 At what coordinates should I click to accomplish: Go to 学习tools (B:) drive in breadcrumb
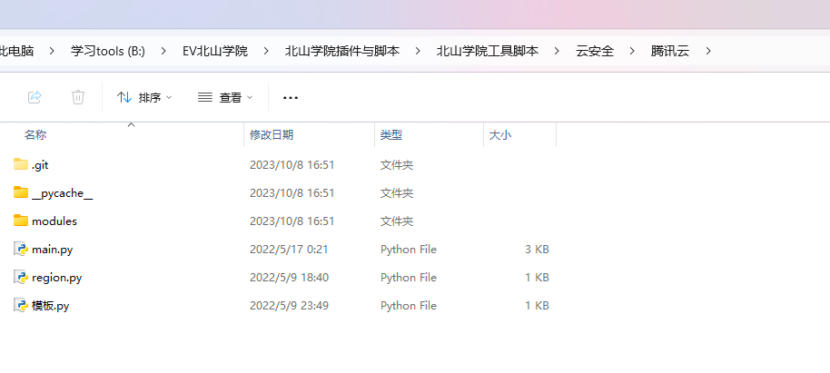coord(107,52)
